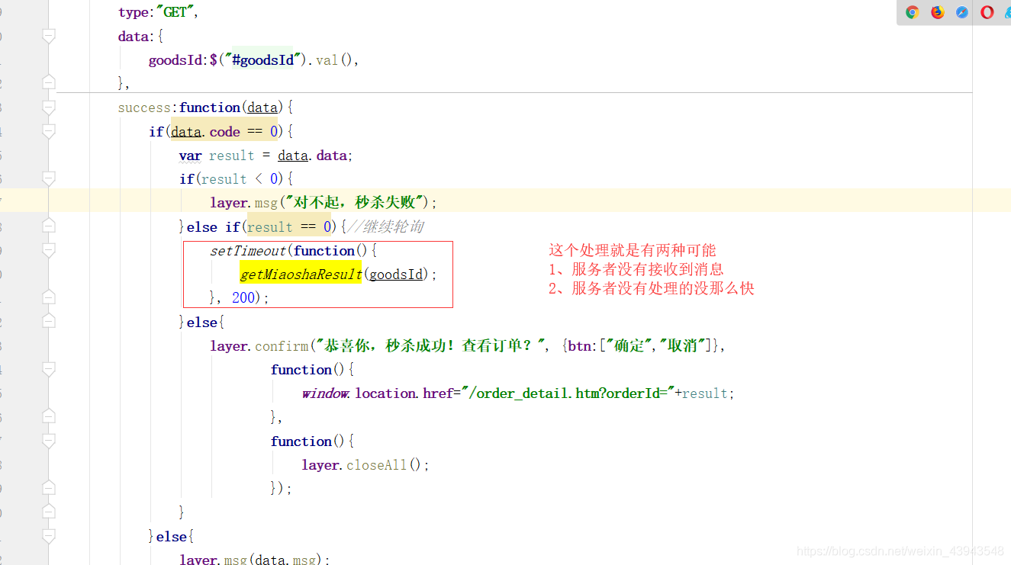Collapse the 'else if(result == 0)' block

click(49, 226)
